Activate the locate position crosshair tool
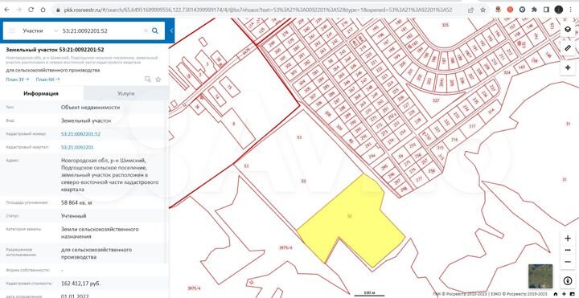Image resolution: width=579 pixels, height=298 pixels. [568, 67]
